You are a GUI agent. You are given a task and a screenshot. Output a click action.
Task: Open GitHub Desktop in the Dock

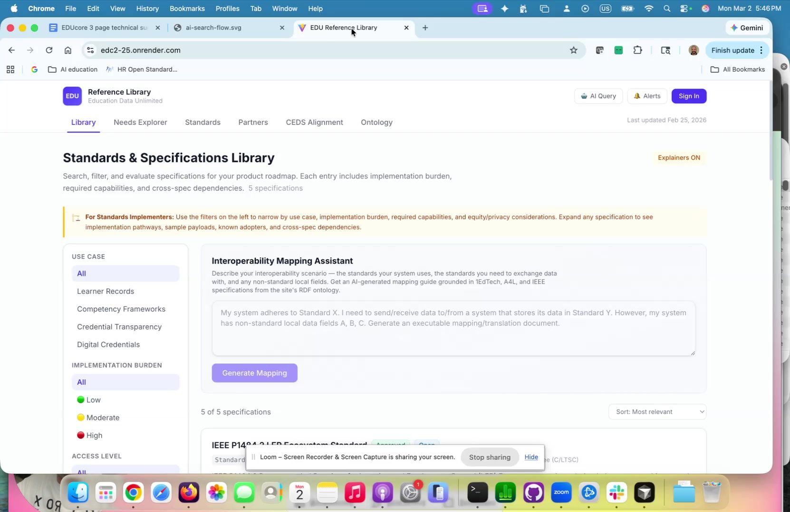pos(533,493)
